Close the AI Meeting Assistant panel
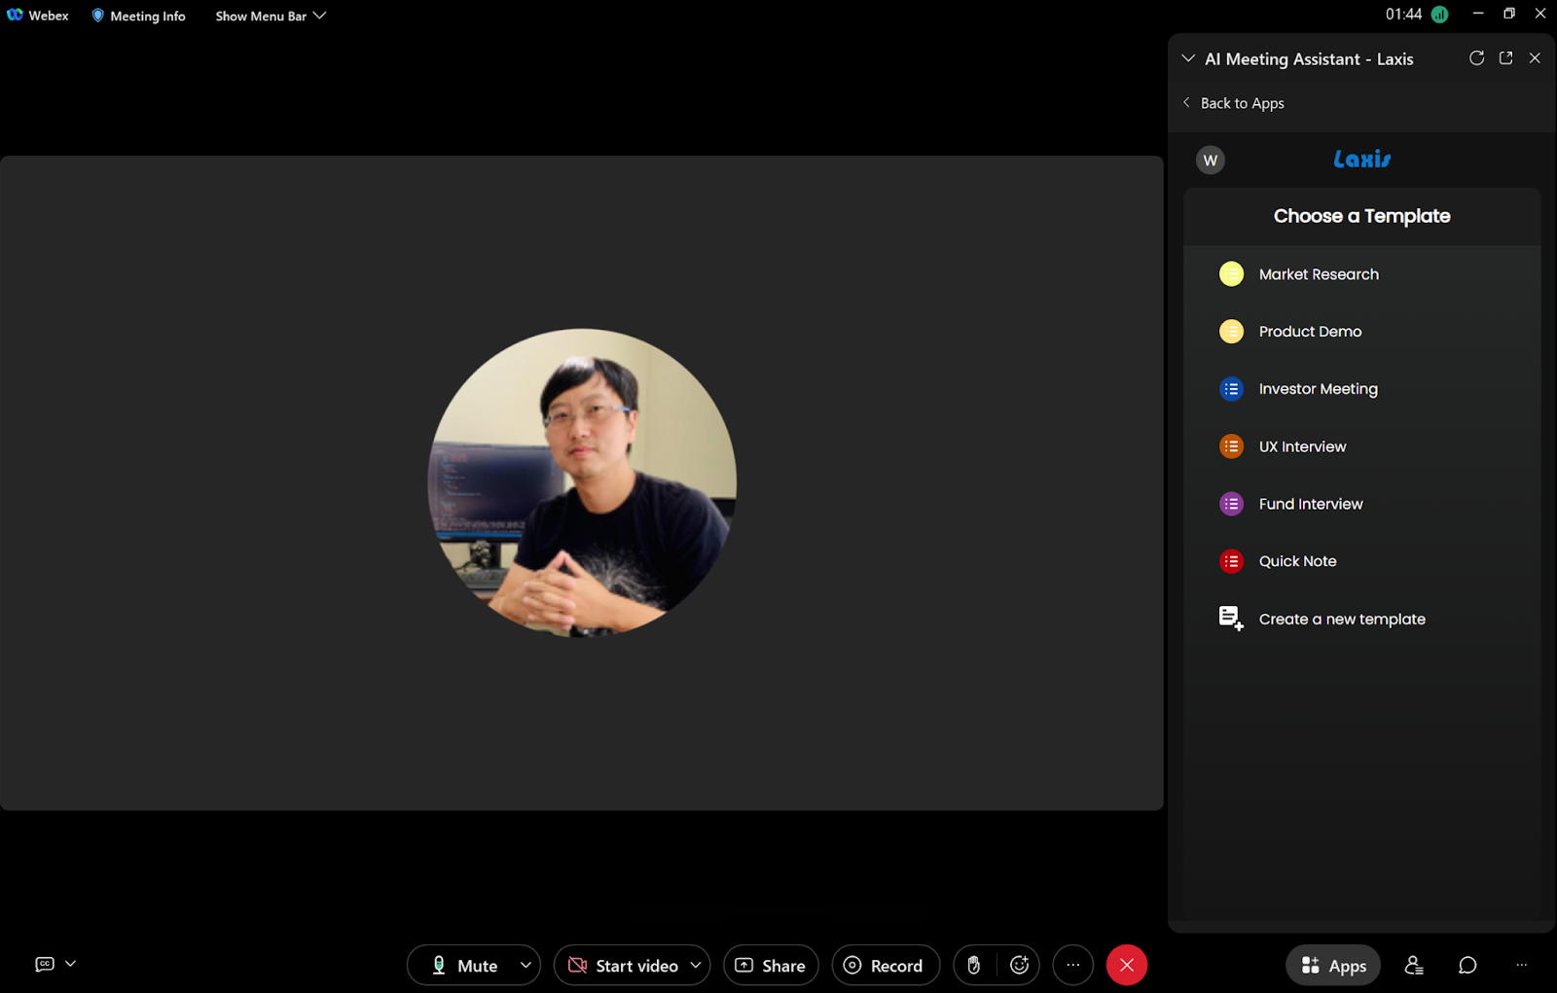This screenshot has width=1557, height=993. pos(1535,58)
